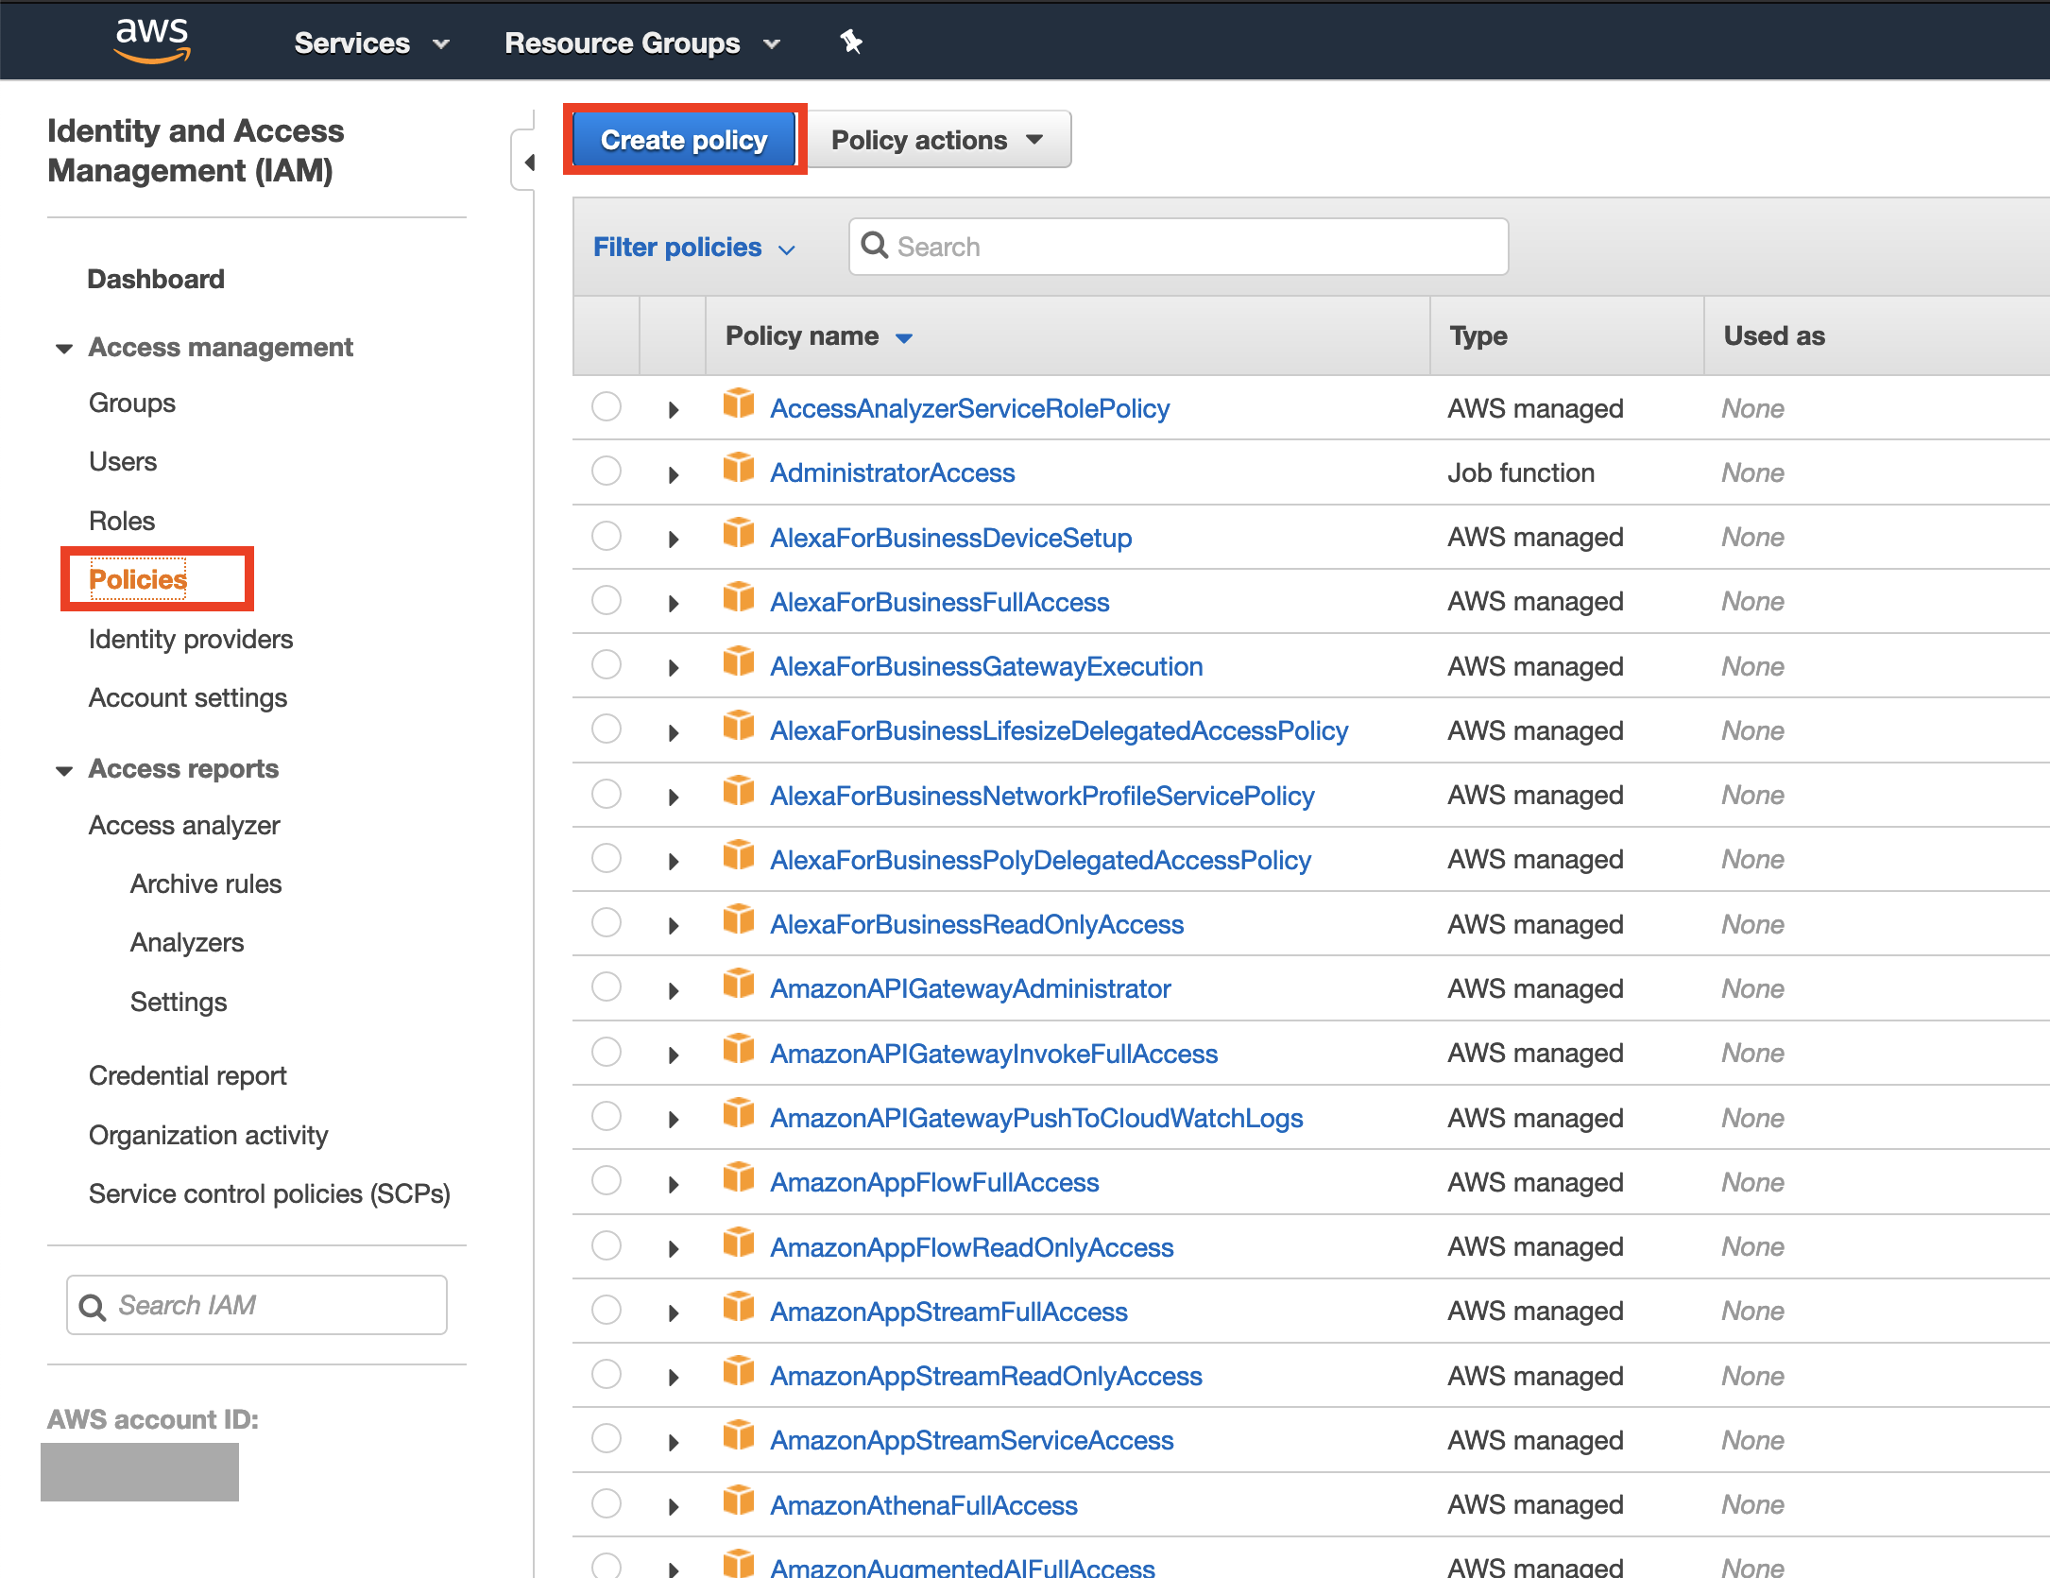This screenshot has width=2050, height=1578.
Task: Select radio button for AlexaForBusinessReadOnlyAccess
Action: [606, 923]
